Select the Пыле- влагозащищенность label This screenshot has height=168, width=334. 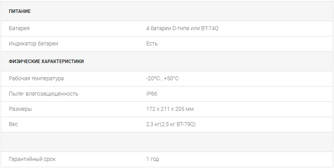[44, 94]
